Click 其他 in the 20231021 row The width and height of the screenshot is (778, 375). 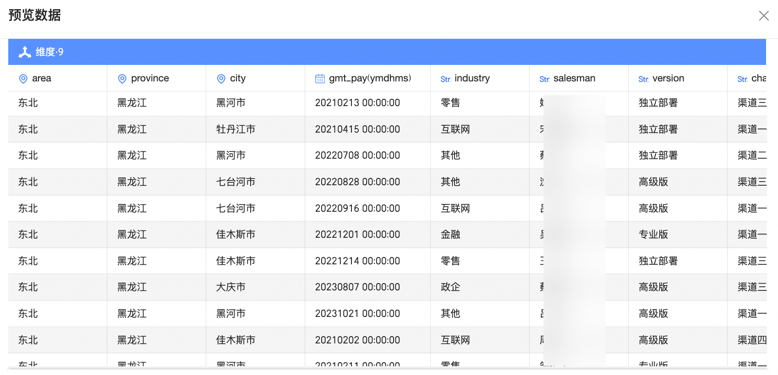[450, 314]
